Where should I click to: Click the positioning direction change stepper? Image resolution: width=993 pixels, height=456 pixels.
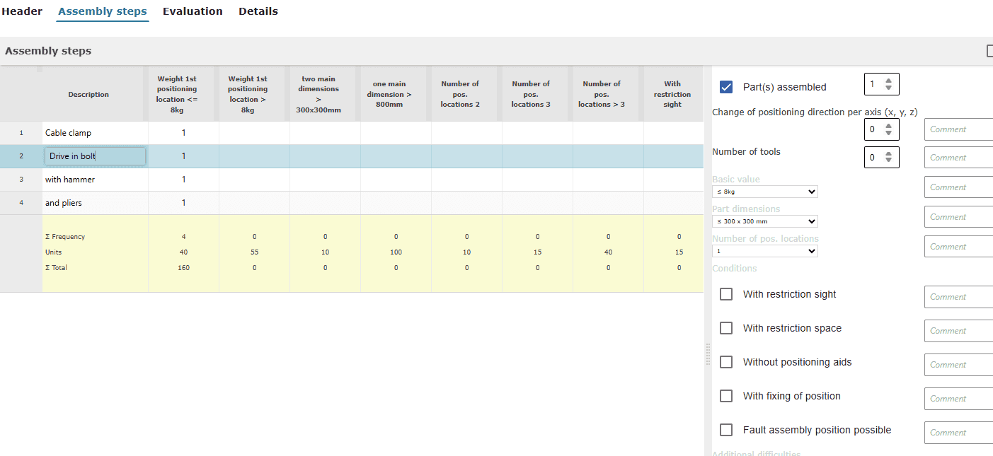[x=881, y=129]
